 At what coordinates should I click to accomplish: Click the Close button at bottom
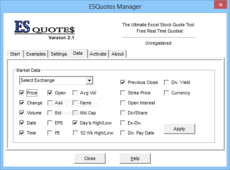pos(90,158)
